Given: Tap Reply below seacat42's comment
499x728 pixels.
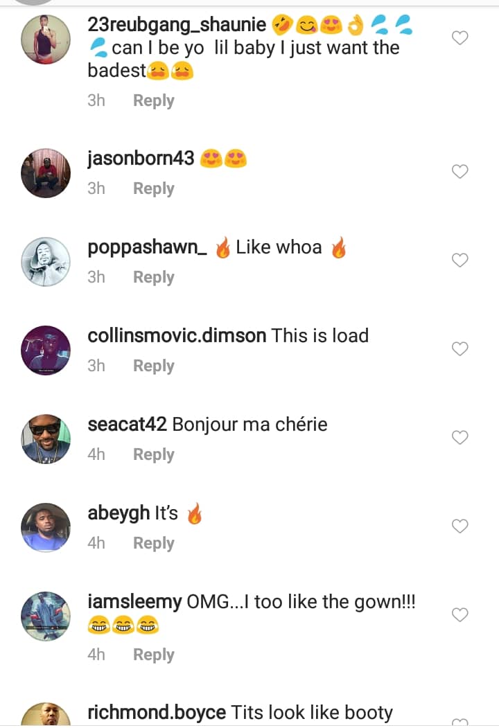Looking at the screenshot, I should (x=153, y=454).
